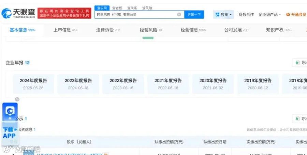Open the 2024年度报告 card
This screenshot has width=307, height=155.
point(33,84)
